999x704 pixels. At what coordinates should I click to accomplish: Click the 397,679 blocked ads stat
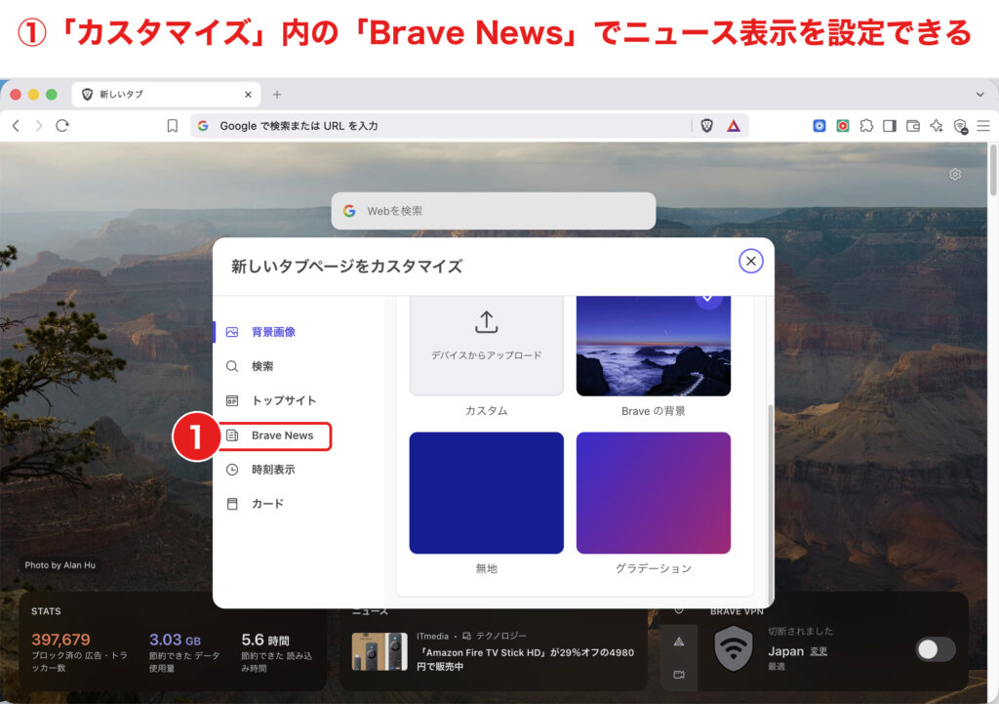[x=60, y=640]
